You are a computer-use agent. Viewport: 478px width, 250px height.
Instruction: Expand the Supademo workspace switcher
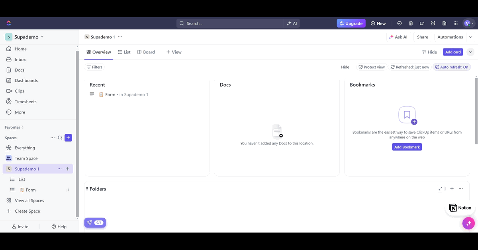click(x=25, y=37)
